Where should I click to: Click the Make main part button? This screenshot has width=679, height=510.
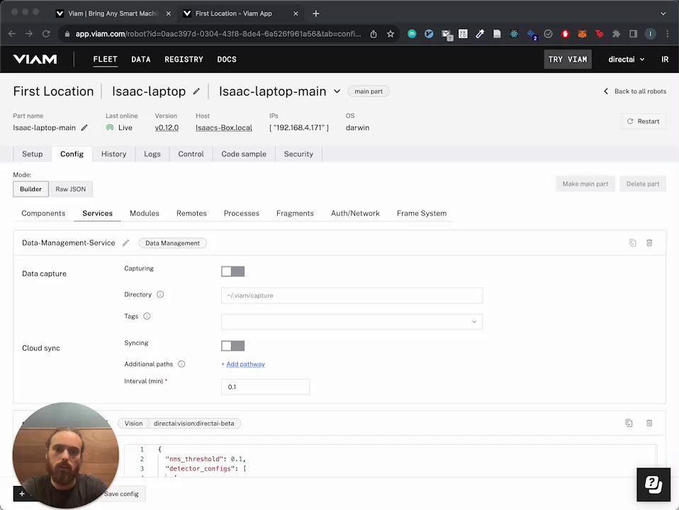[585, 184]
